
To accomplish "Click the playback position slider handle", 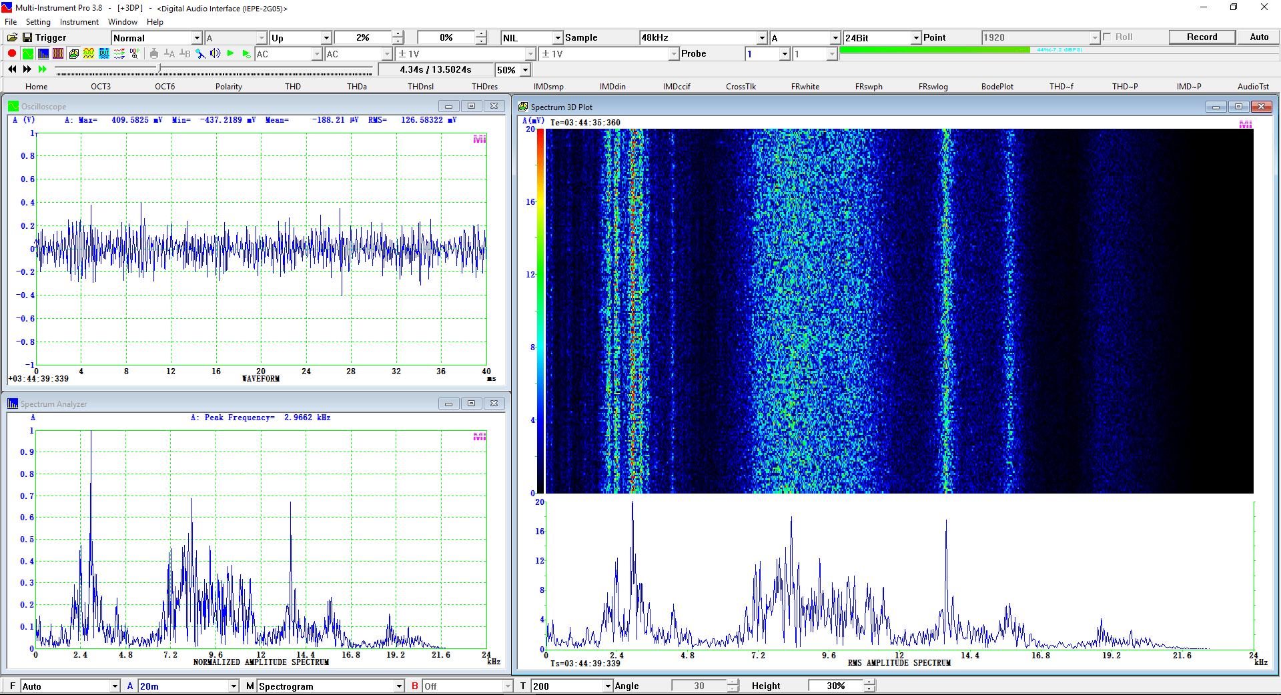I will [x=159, y=69].
